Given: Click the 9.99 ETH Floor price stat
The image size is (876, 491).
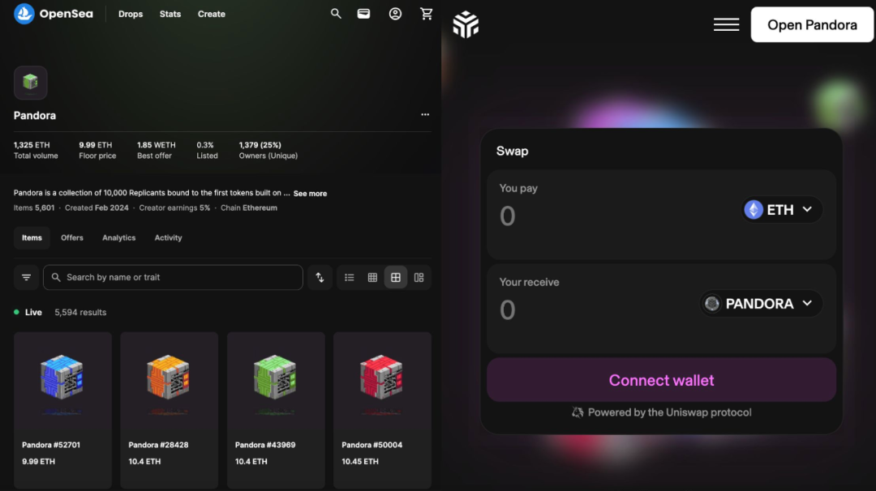Looking at the screenshot, I should [97, 150].
